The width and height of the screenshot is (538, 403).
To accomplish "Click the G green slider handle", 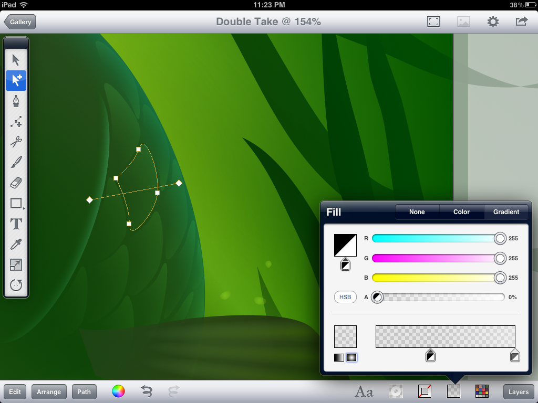I will click(x=500, y=258).
